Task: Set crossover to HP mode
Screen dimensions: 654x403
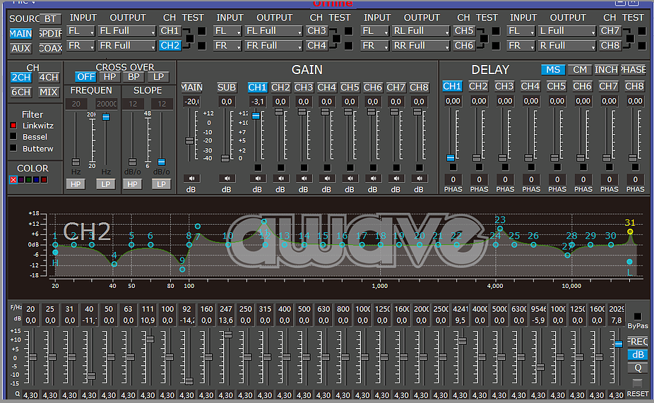Action: pos(109,77)
